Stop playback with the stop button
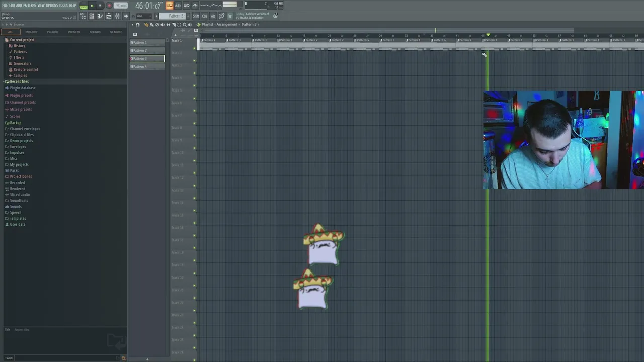 coord(100,6)
